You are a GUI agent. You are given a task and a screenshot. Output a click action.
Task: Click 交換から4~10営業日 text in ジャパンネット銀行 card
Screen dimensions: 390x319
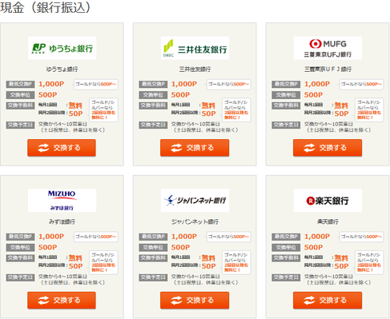click(x=195, y=277)
